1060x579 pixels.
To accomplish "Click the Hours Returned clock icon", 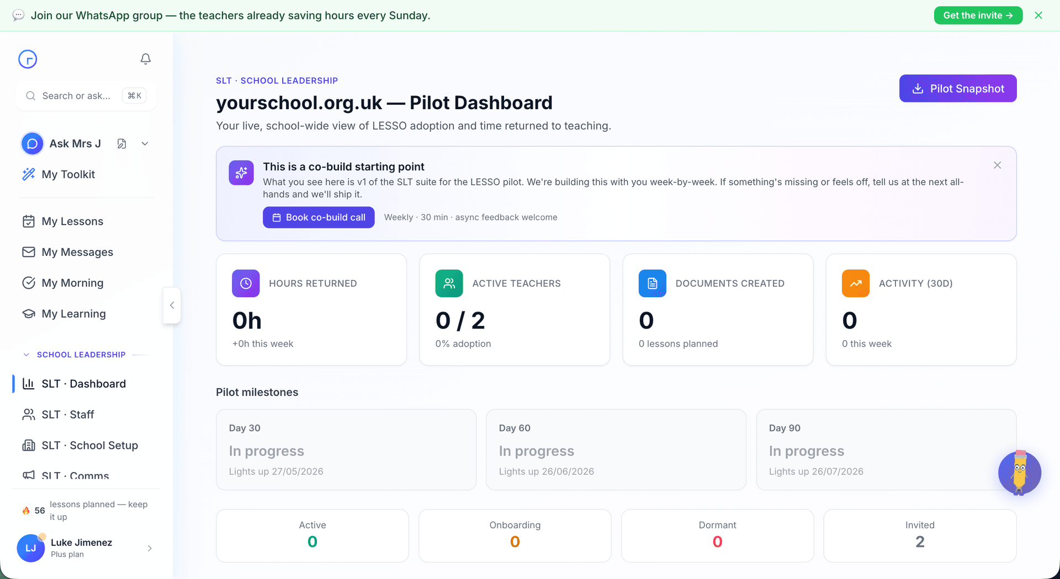I will pos(246,283).
